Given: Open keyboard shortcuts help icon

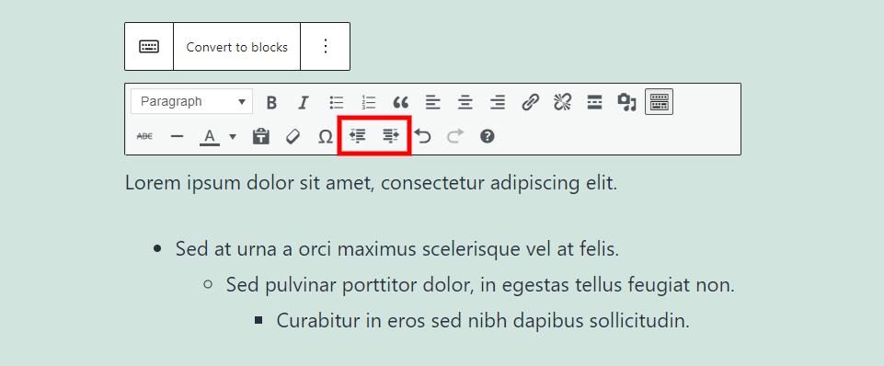Looking at the screenshot, I should tap(488, 136).
